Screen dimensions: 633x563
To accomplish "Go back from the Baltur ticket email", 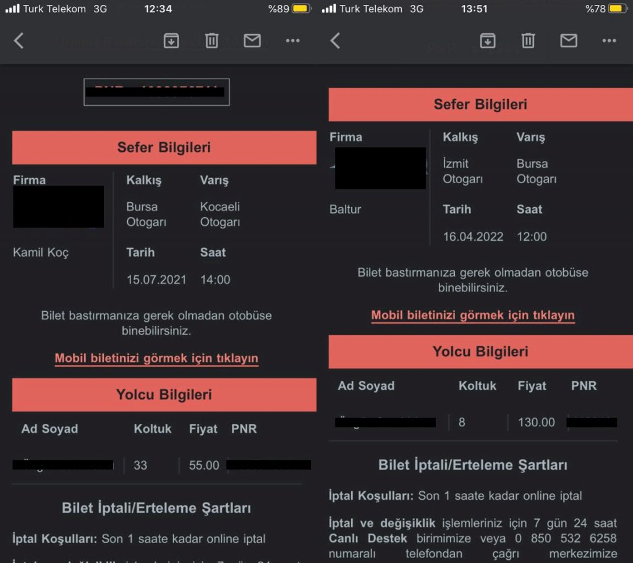I will coord(335,41).
